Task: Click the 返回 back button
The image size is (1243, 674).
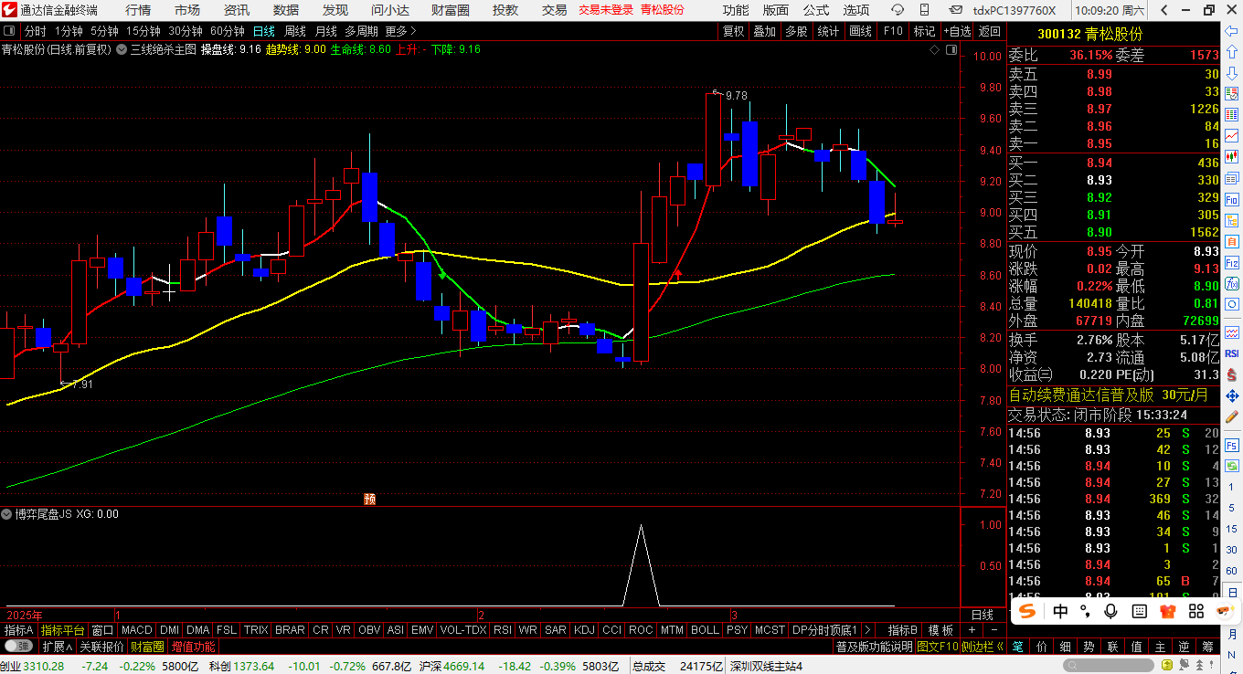Action: (989, 30)
